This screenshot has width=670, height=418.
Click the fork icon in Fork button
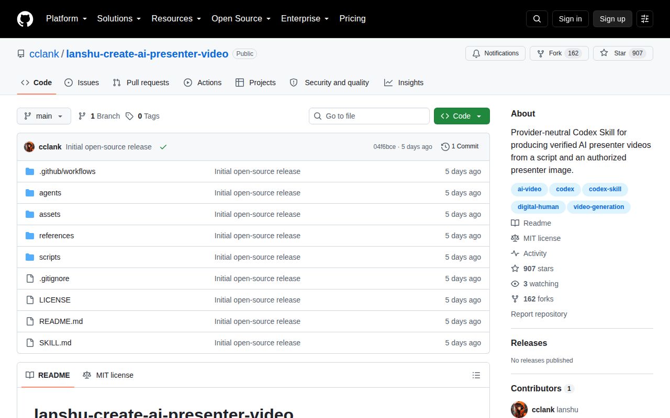(541, 53)
